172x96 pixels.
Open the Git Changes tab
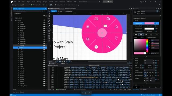point(143,90)
